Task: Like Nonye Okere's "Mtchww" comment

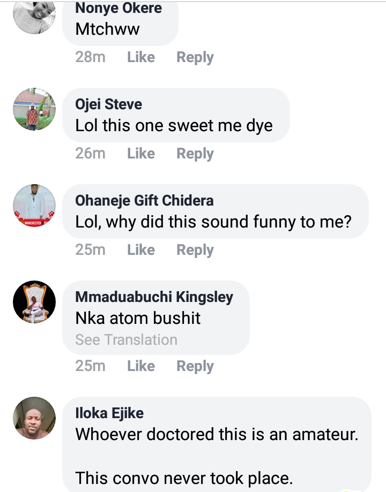Action: 141,57
